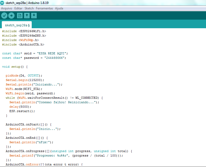Open the Sketch menu
Image resolution: width=206 pixels, height=167 pixels.
[29, 8]
